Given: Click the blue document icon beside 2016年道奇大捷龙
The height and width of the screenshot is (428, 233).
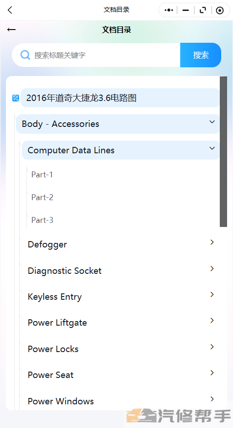Looking at the screenshot, I should tap(15, 98).
